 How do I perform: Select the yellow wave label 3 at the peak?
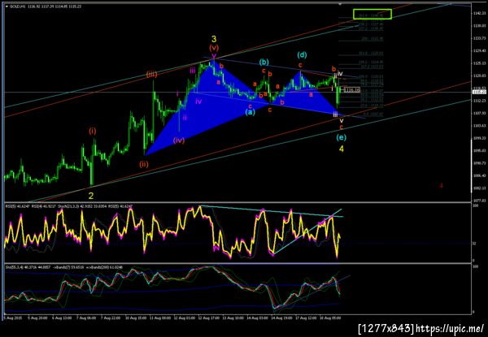pos(214,39)
